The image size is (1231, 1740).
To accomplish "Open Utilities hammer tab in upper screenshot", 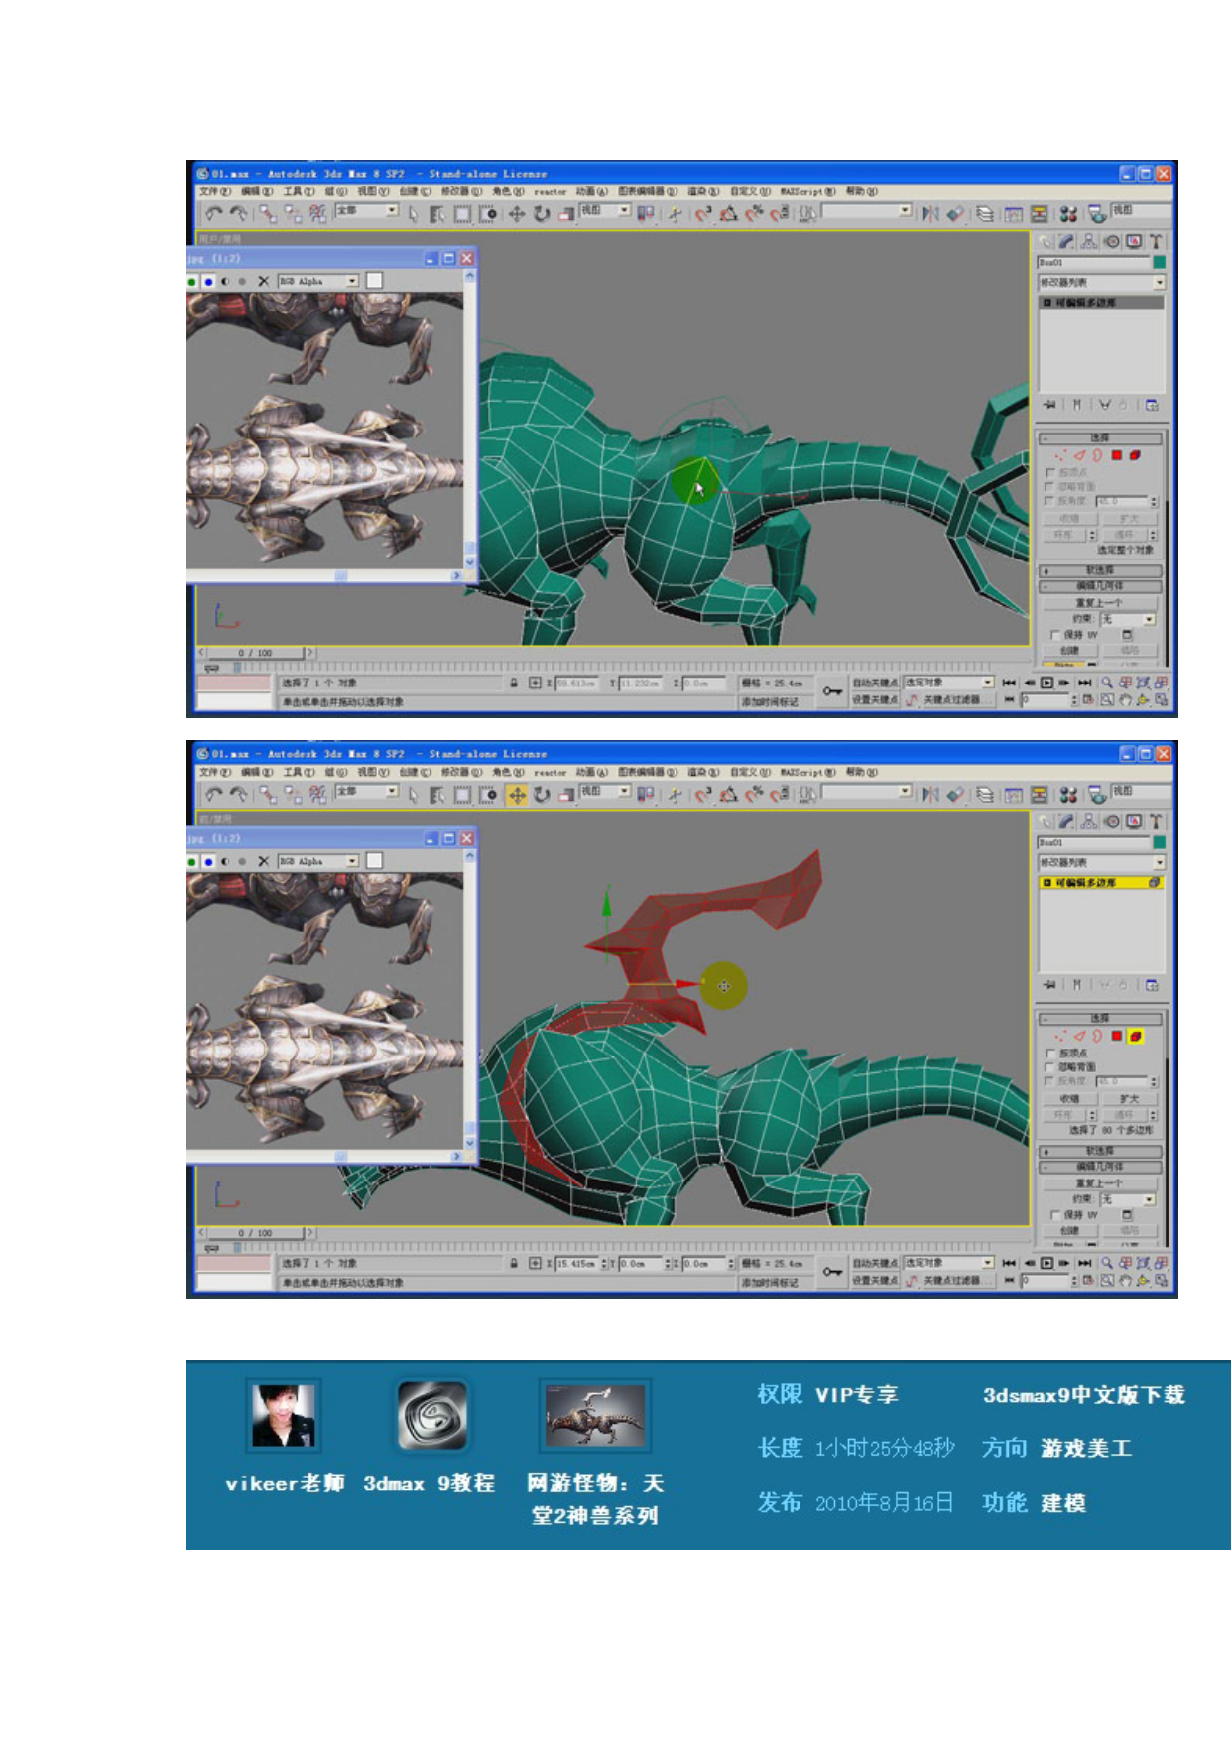I will point(1156,241).
